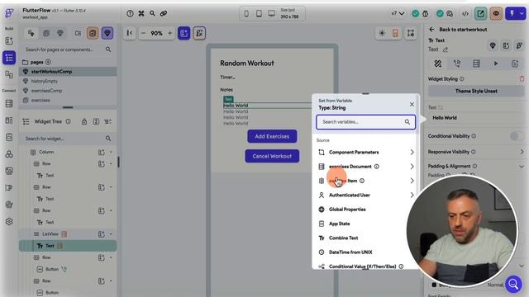This screenshot has height=297, width=529.
Task: Click the widget tree lock icon
Action: [x=84, y=121]
